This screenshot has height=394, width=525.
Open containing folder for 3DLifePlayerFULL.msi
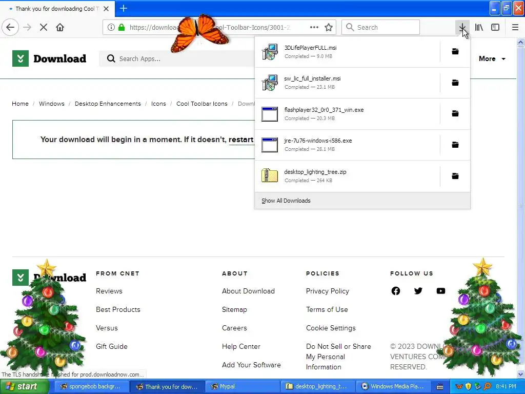coord(455,51)
